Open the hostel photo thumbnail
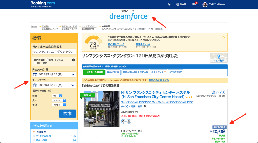 pos(102,109)
